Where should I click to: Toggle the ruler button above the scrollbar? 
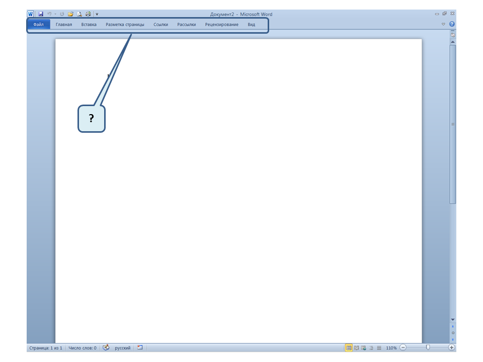453,35
